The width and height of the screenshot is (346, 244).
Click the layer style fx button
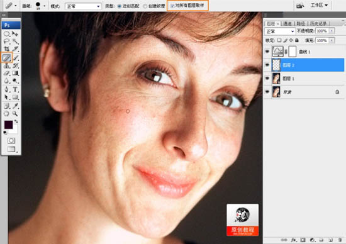[294, 240]
